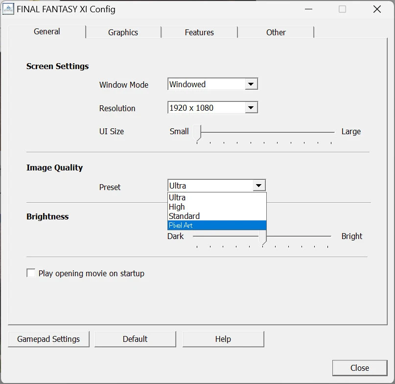Open Gamepad Settings
This screenshot has height=384, width=395.
tap(48, 339)
